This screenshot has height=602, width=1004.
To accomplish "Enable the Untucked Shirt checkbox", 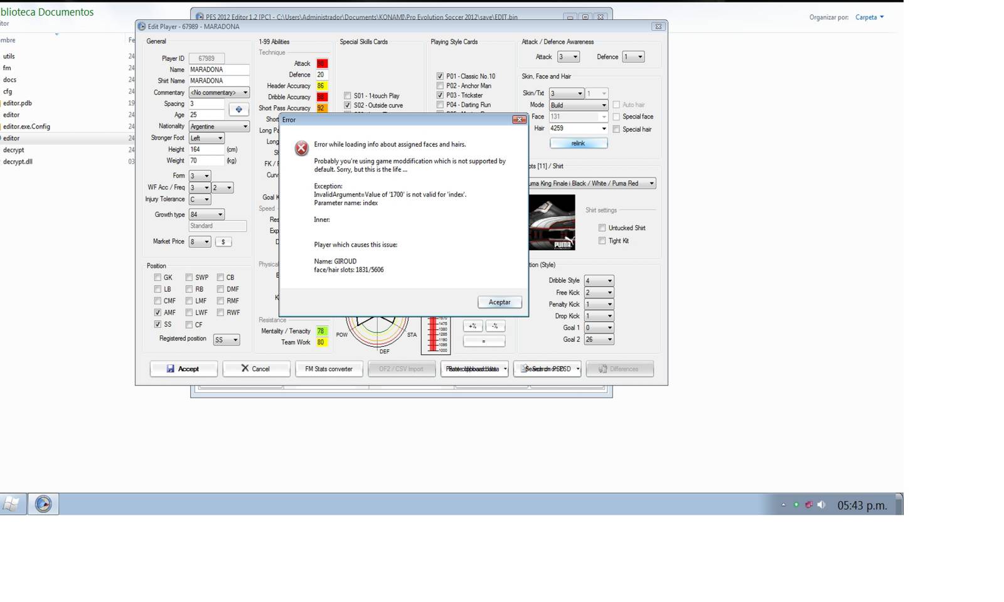I will click(x=602, y=228).
